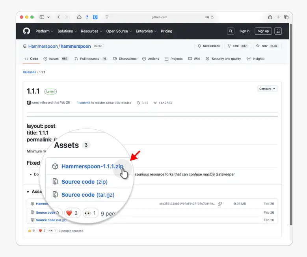Expand the Solutions menu
Screen dimensions: 307x257
pyautogui.click(x=67, y=31)
